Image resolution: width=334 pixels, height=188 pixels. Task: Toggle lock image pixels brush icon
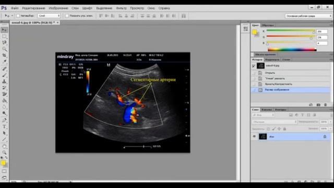tap(273, 129)
